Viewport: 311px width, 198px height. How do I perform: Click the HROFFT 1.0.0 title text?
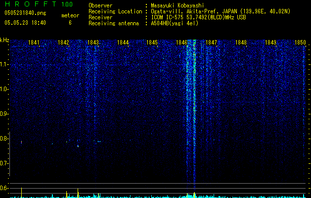click(39, 4)
